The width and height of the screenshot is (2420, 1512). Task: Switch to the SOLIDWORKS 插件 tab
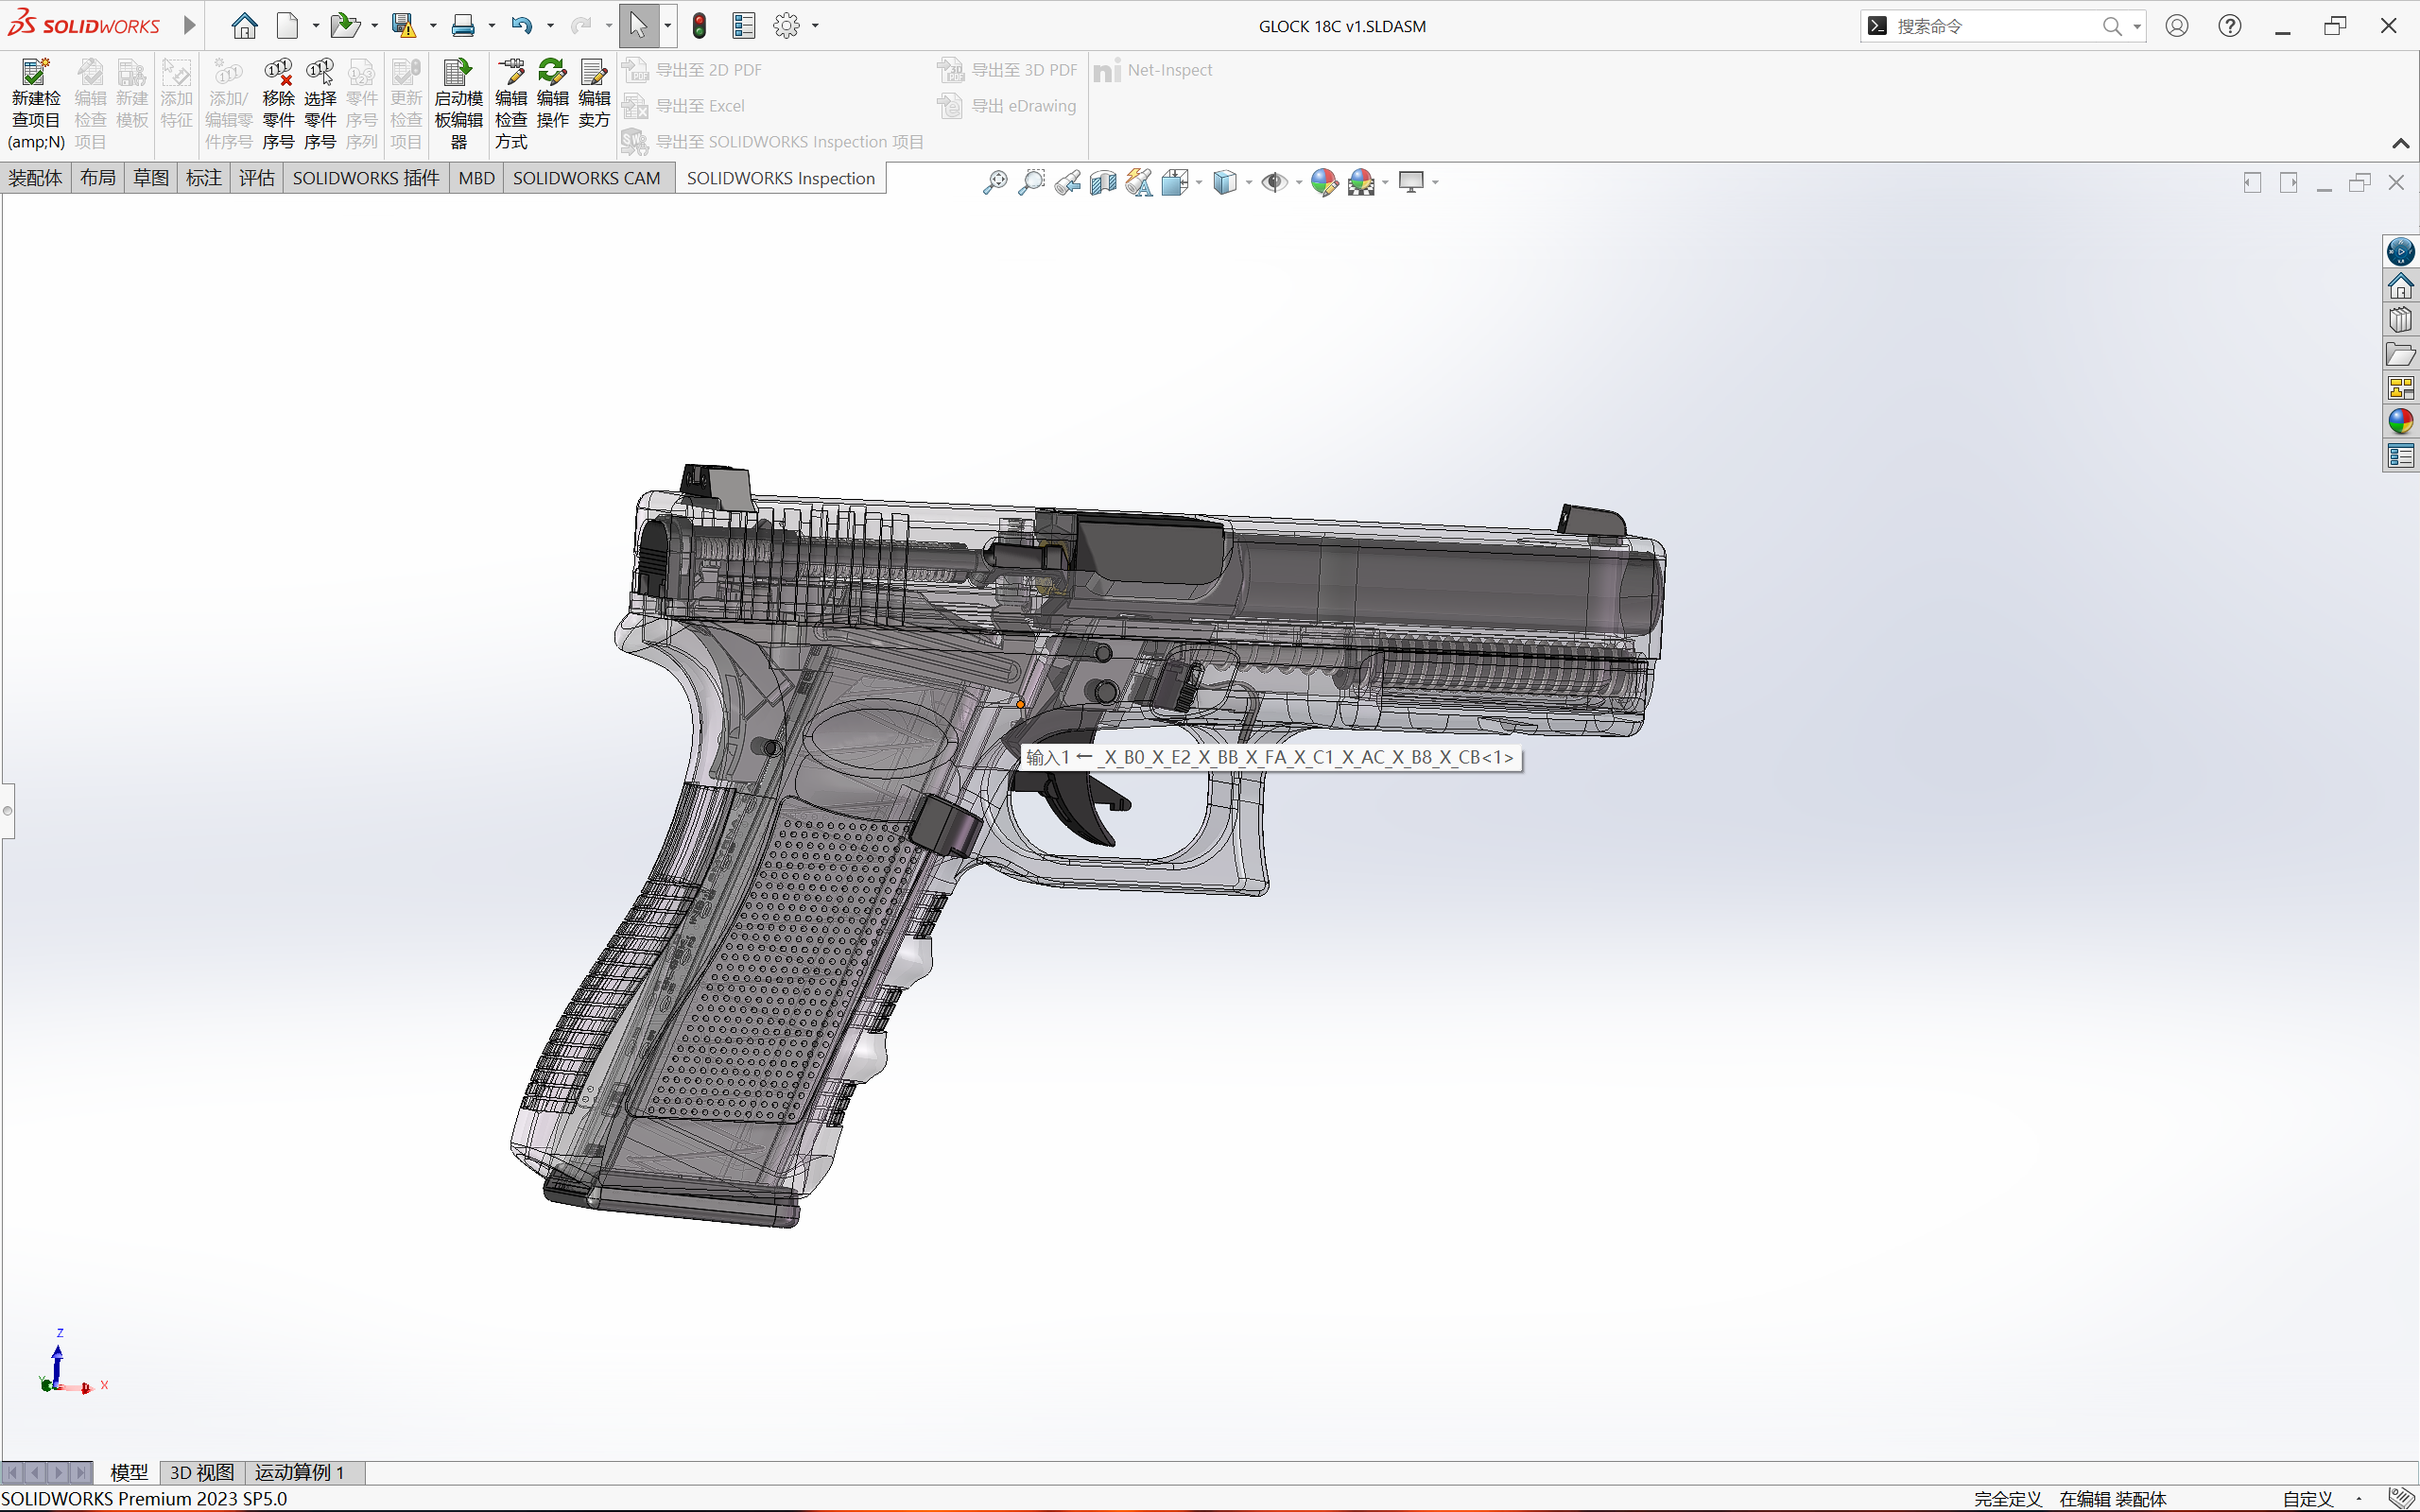click(x=366, y=178)
